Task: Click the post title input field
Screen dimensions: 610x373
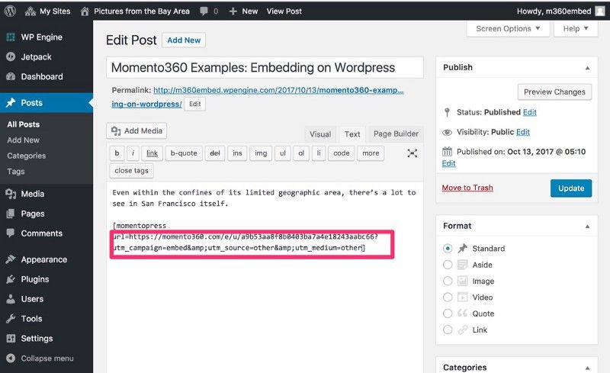Action: pyautogui.click(x=265, y=67)
